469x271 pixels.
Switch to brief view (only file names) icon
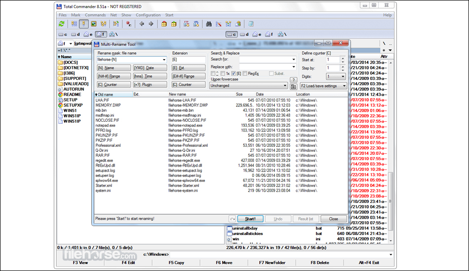tap(74, 24)
